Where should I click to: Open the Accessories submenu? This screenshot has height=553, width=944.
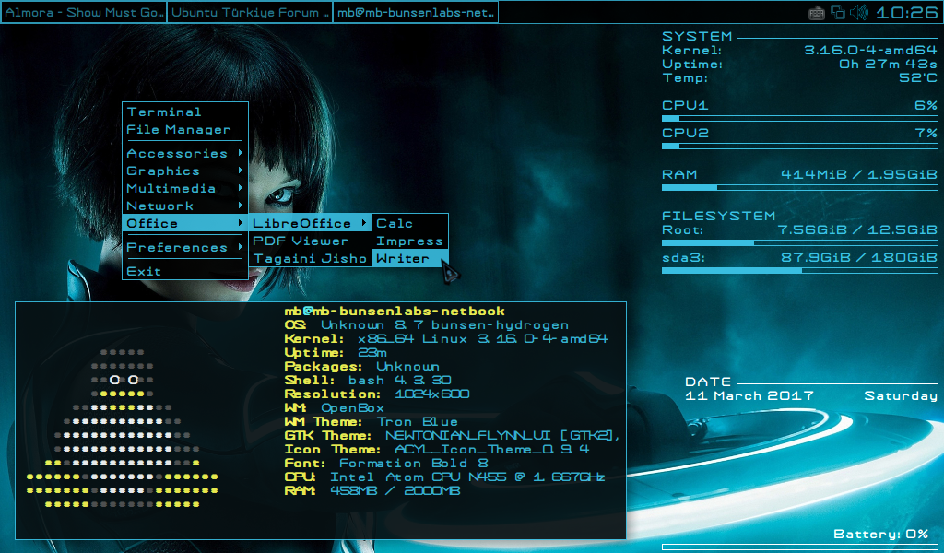[185, 153]
